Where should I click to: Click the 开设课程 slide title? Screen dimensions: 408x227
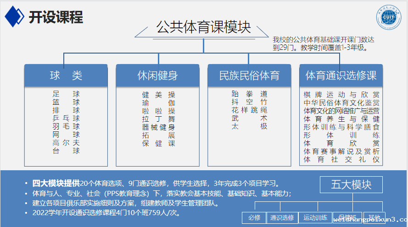(56, 17)
